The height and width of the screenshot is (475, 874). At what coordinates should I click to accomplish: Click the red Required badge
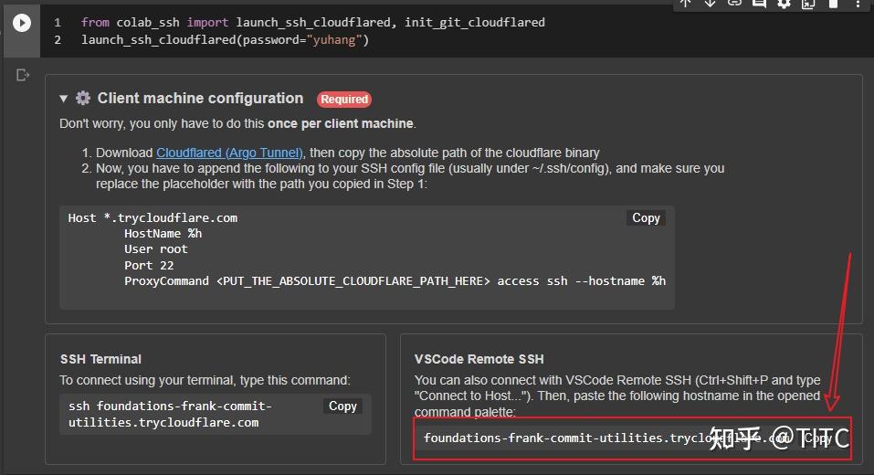(344, 100)
